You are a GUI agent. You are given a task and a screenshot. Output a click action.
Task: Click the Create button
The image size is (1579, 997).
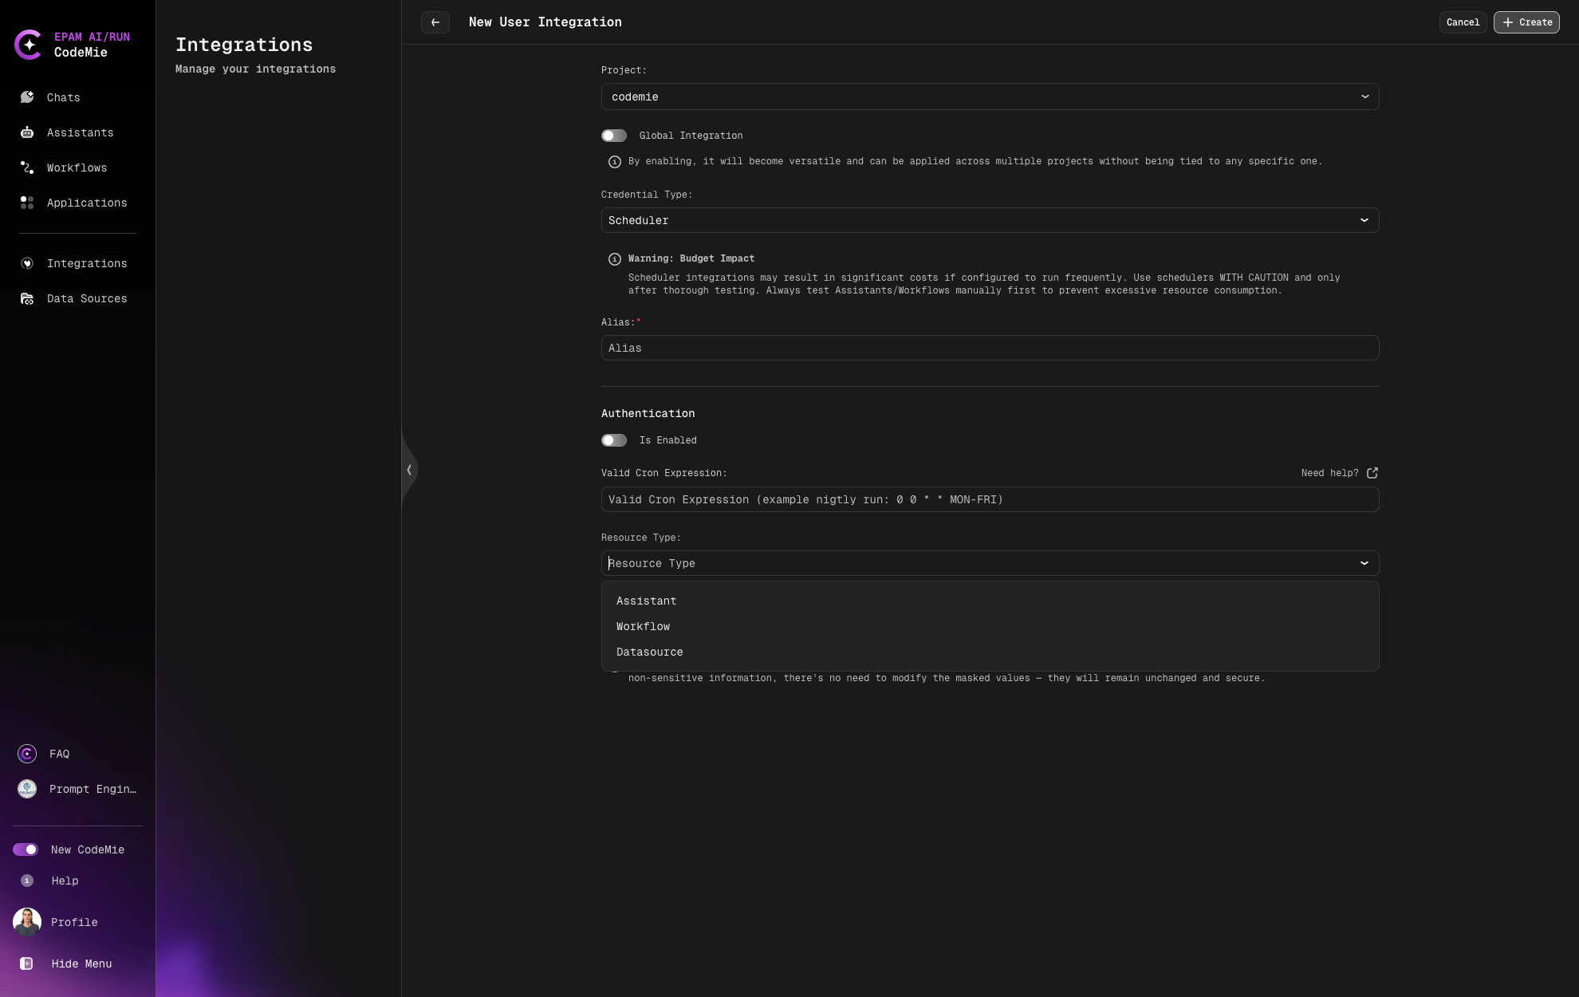[1526, 22]
